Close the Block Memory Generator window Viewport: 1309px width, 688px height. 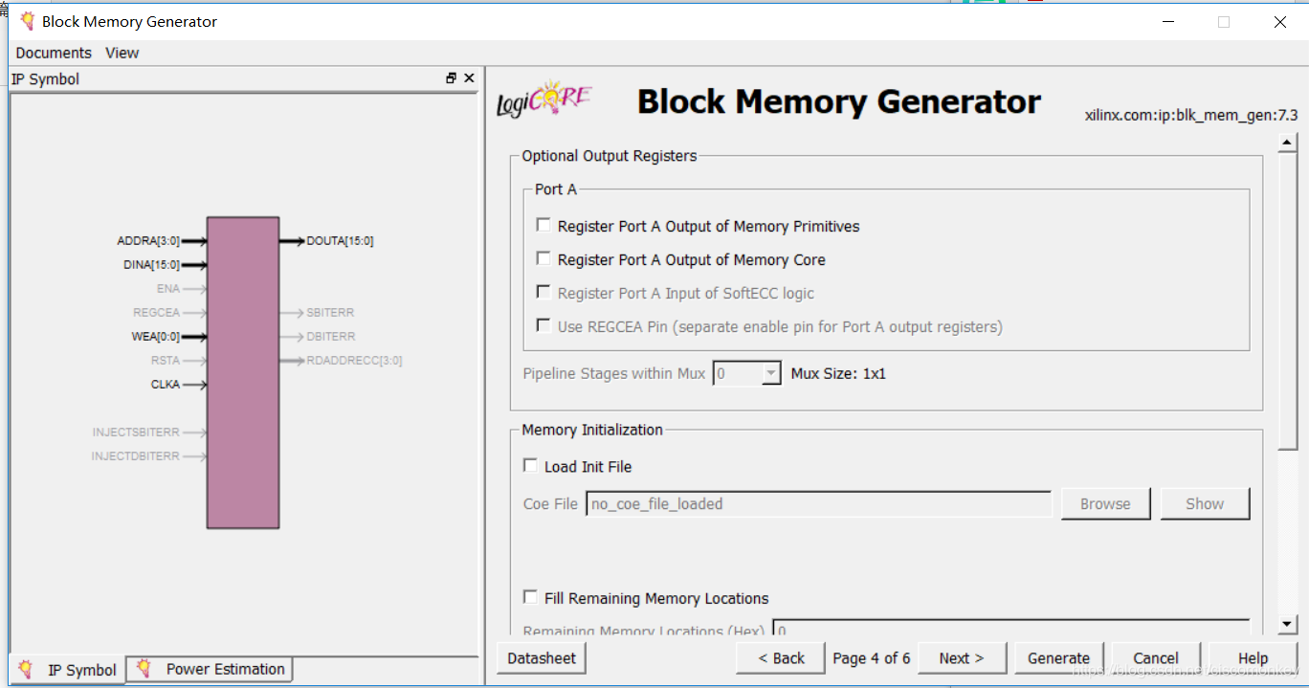tap(1280, 21)
